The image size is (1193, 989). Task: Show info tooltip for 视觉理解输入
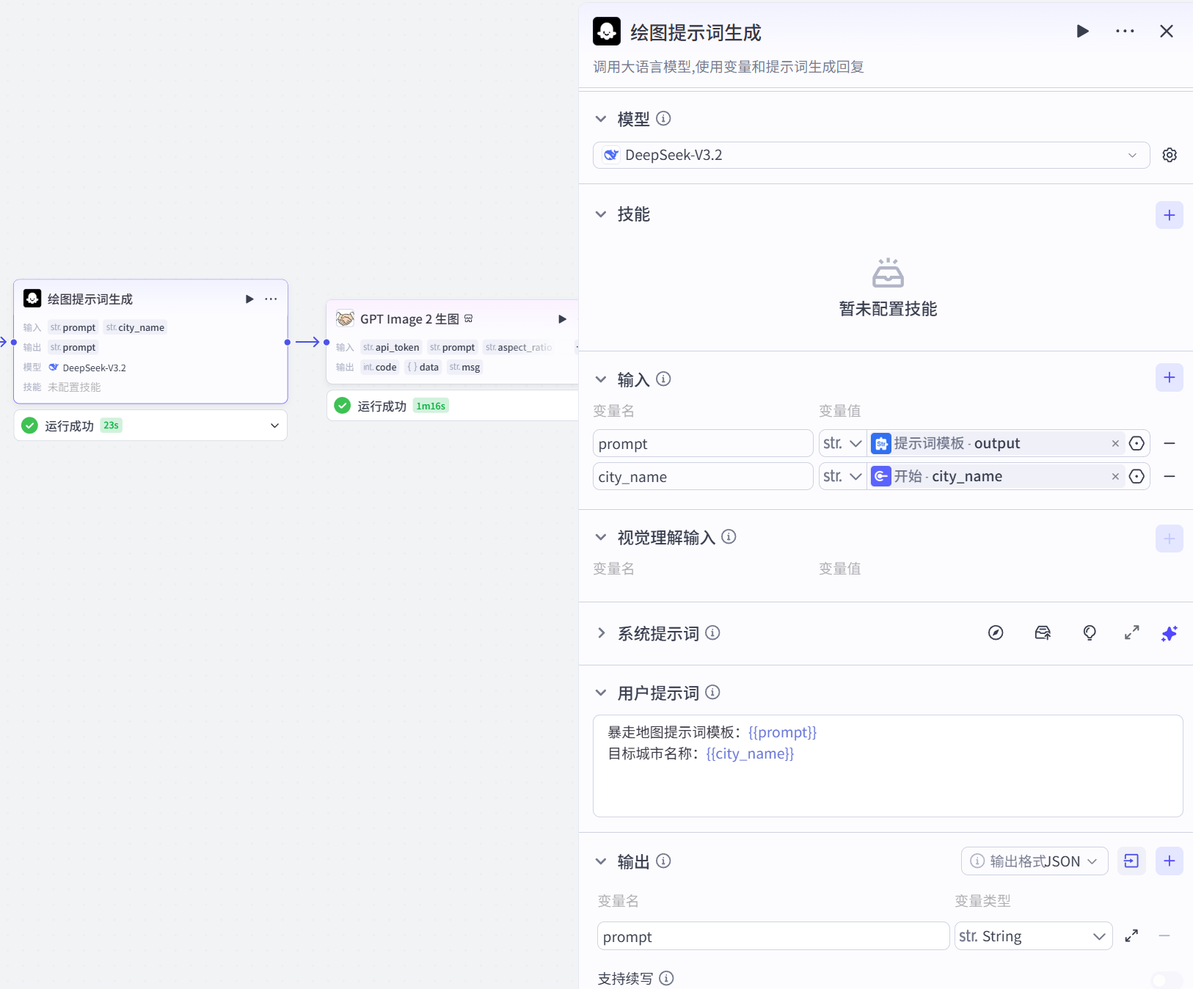point(729,536)
